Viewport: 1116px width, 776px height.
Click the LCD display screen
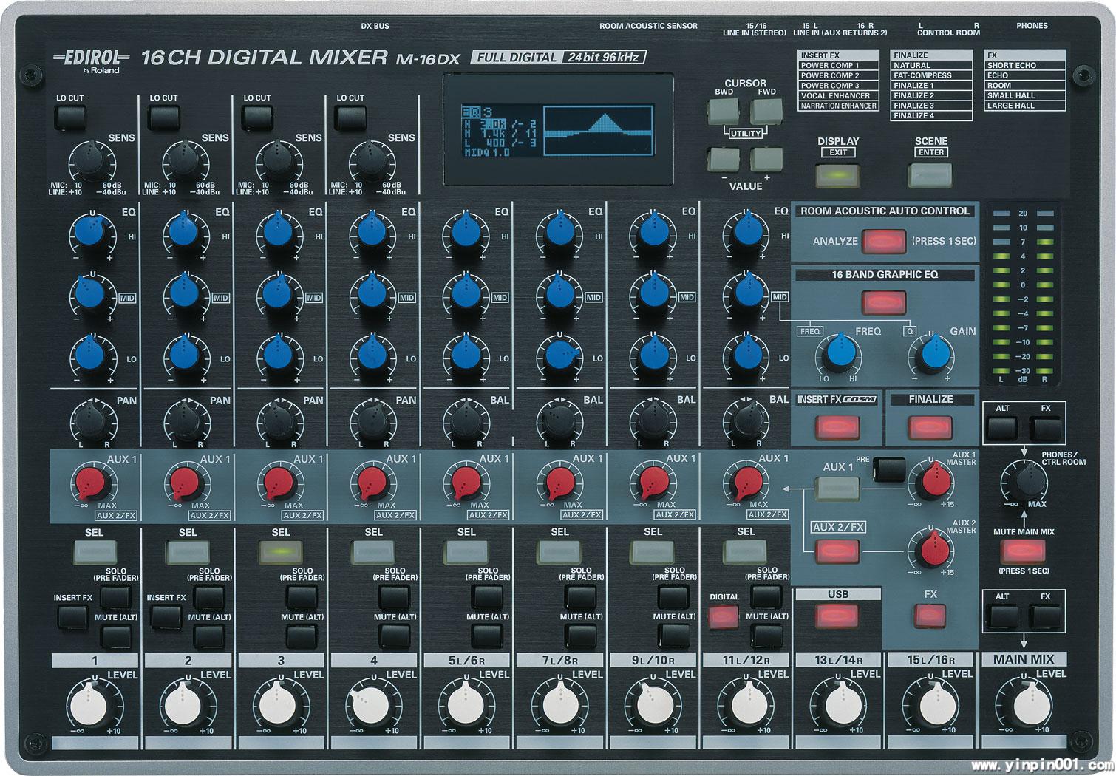tap(558, 129)
